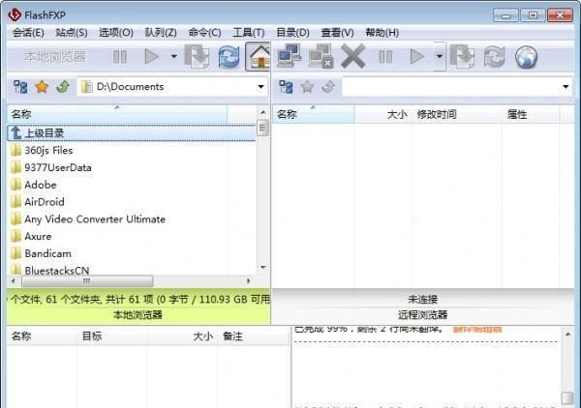This screenshot has width=581, height=408.
Task: Click the local green up-directory arrow icon
Action: [x=63, y=87]
